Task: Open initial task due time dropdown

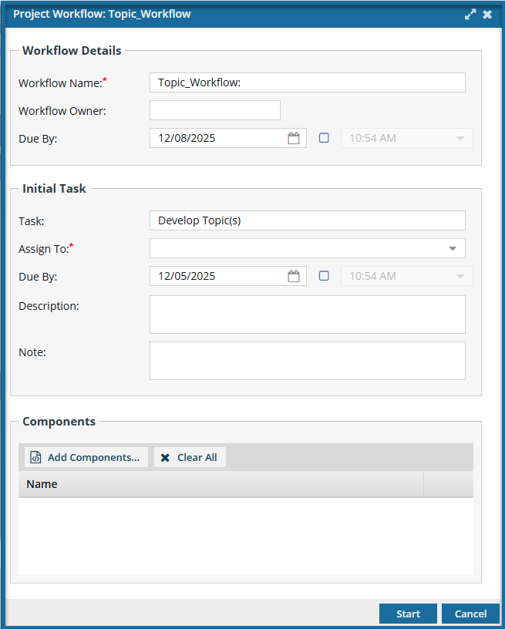Action: (x=460, y=276)
